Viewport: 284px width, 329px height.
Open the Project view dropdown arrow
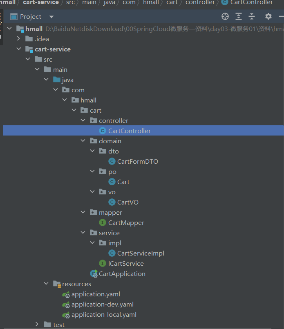(51, 17)
